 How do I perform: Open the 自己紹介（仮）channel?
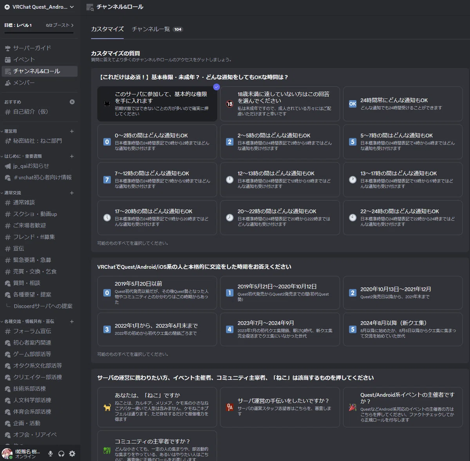pos(40,112)
